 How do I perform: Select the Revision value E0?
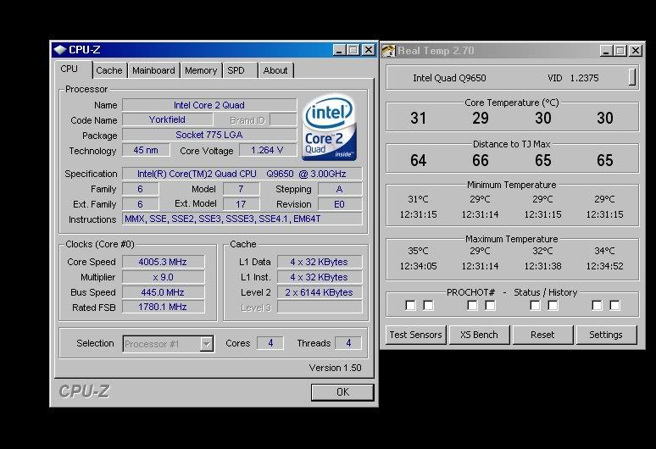coord(340,204)
